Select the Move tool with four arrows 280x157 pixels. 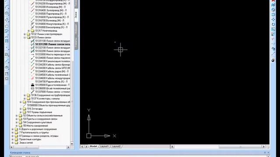[x=273, y=19]
